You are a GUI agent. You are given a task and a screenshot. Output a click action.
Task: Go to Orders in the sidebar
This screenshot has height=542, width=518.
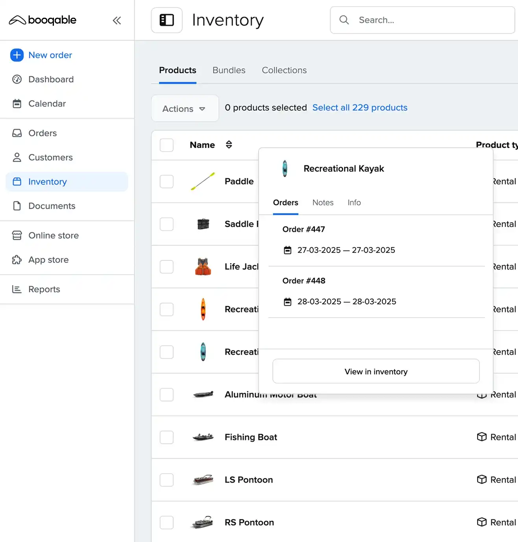click(x=43, y=133)
